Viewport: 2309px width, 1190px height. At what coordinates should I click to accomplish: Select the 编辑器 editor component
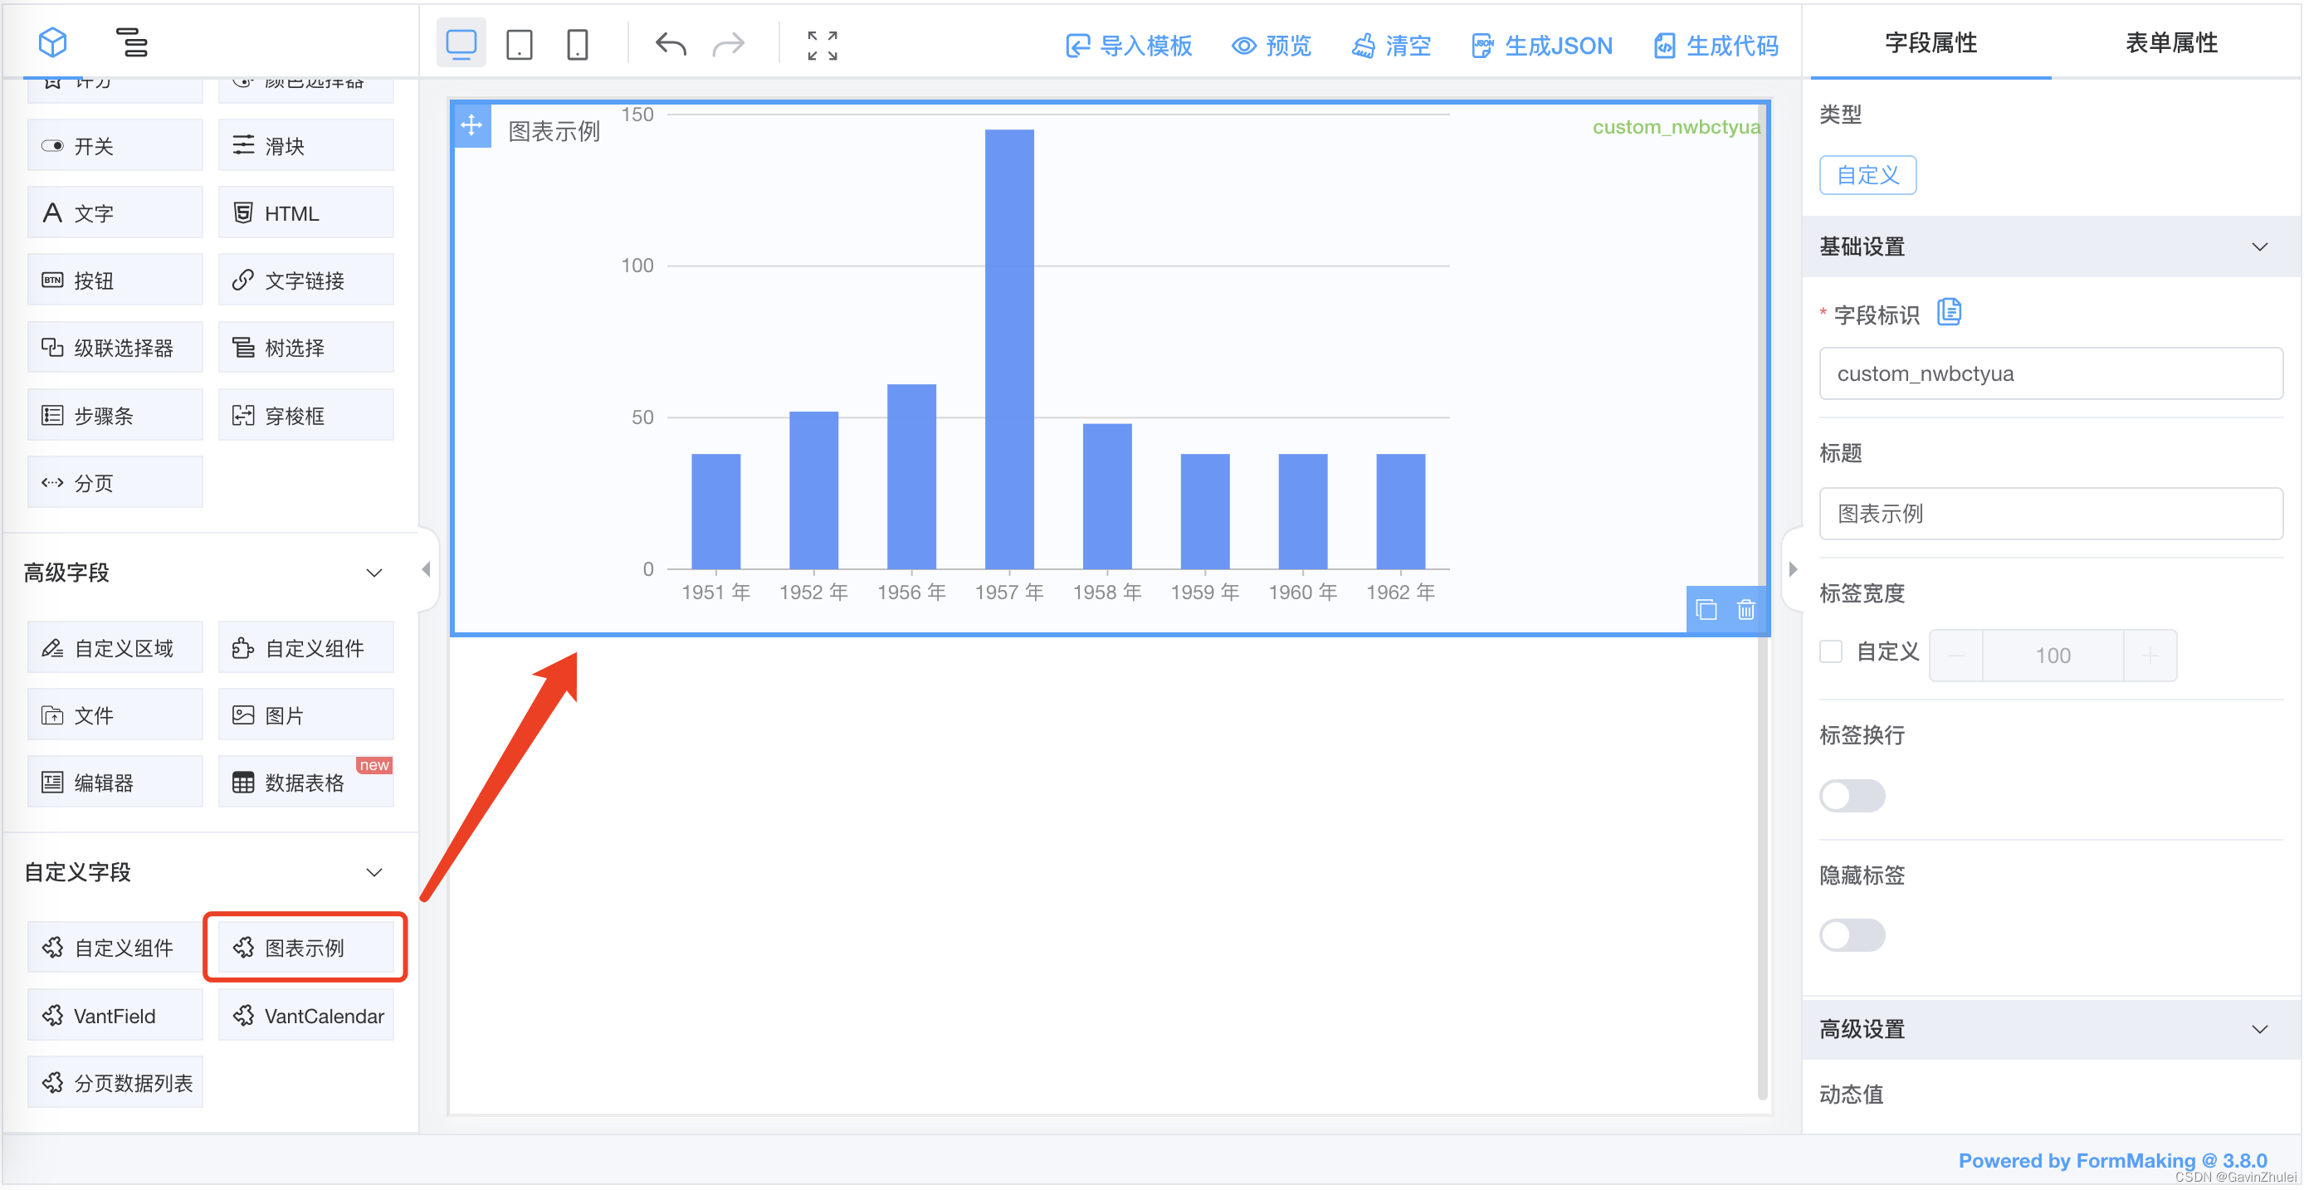coord(115,783)
